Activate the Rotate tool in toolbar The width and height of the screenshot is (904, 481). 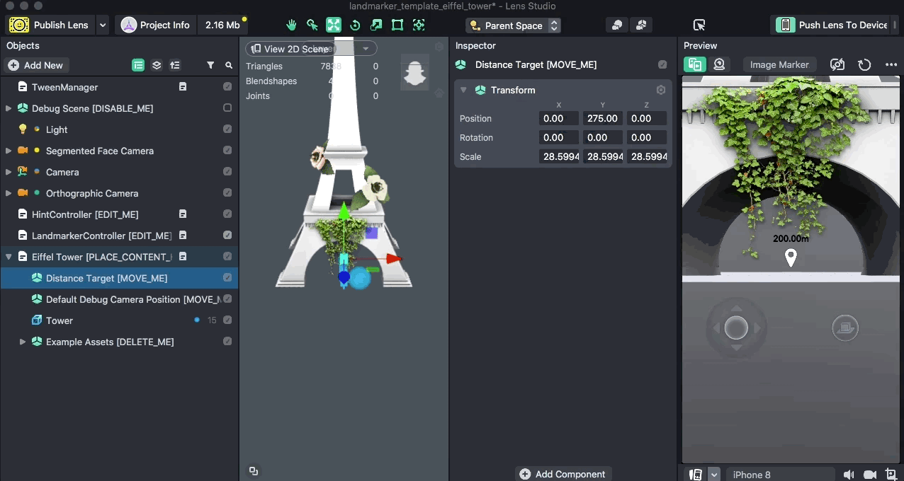click(355, 25)
